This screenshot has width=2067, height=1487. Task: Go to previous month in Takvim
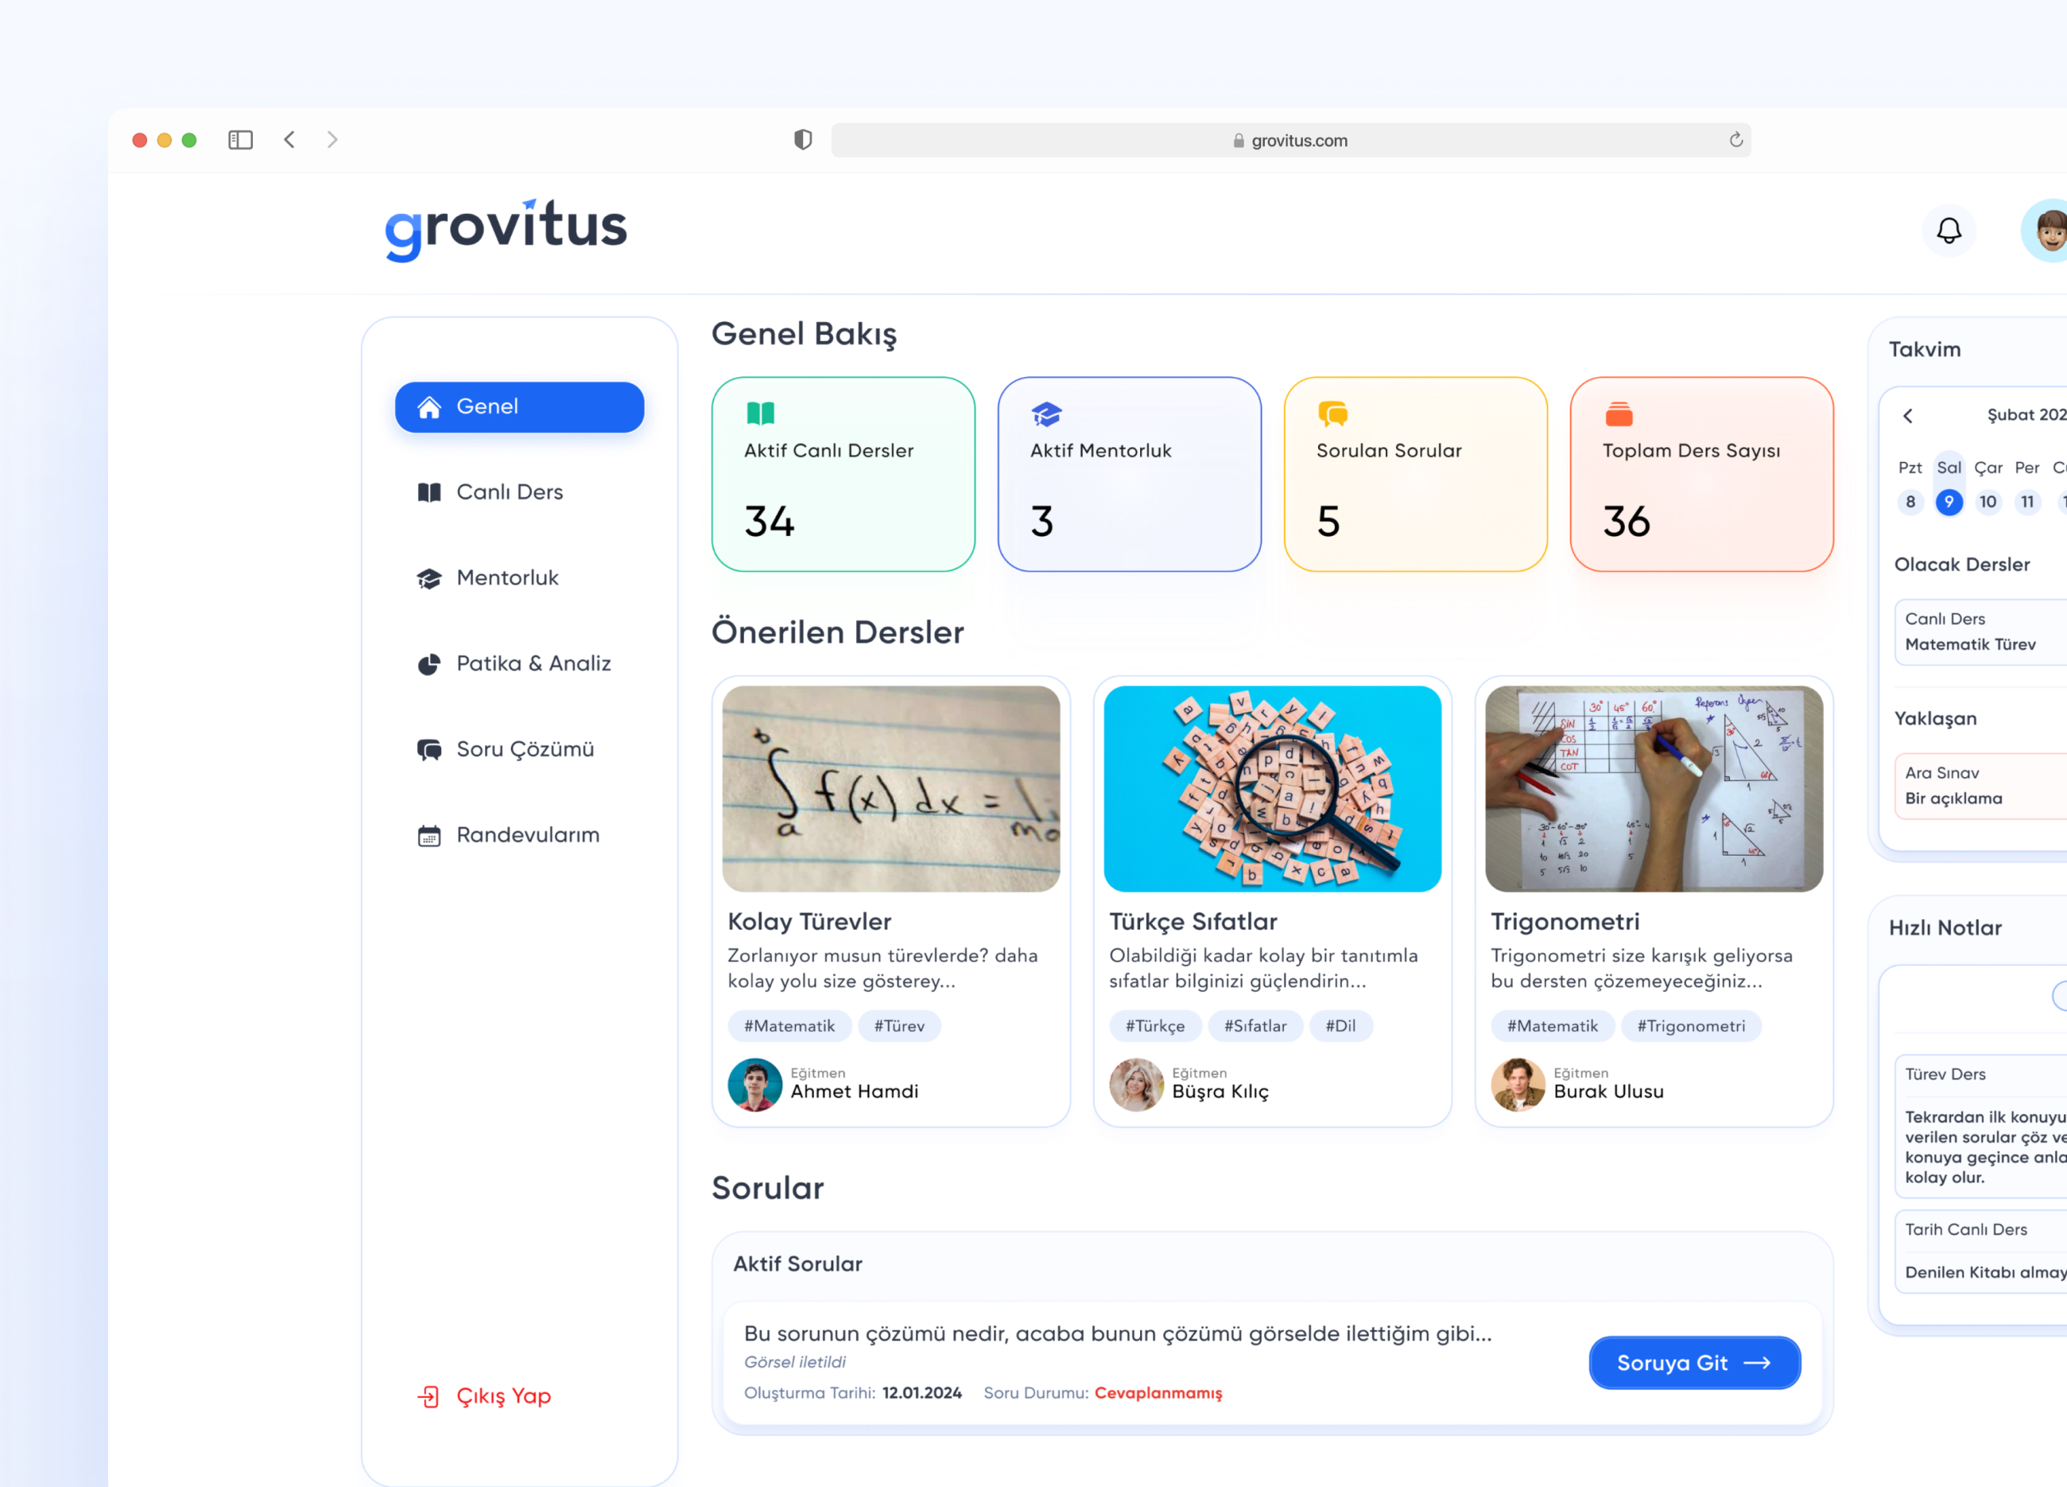coord(1907,416)
